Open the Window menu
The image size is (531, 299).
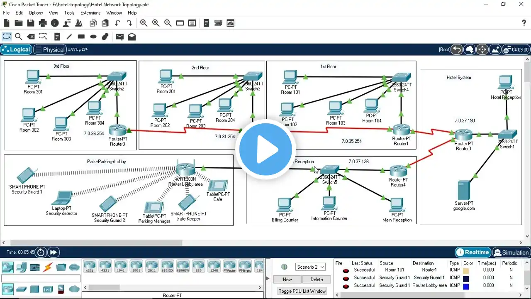click(114, 13)
